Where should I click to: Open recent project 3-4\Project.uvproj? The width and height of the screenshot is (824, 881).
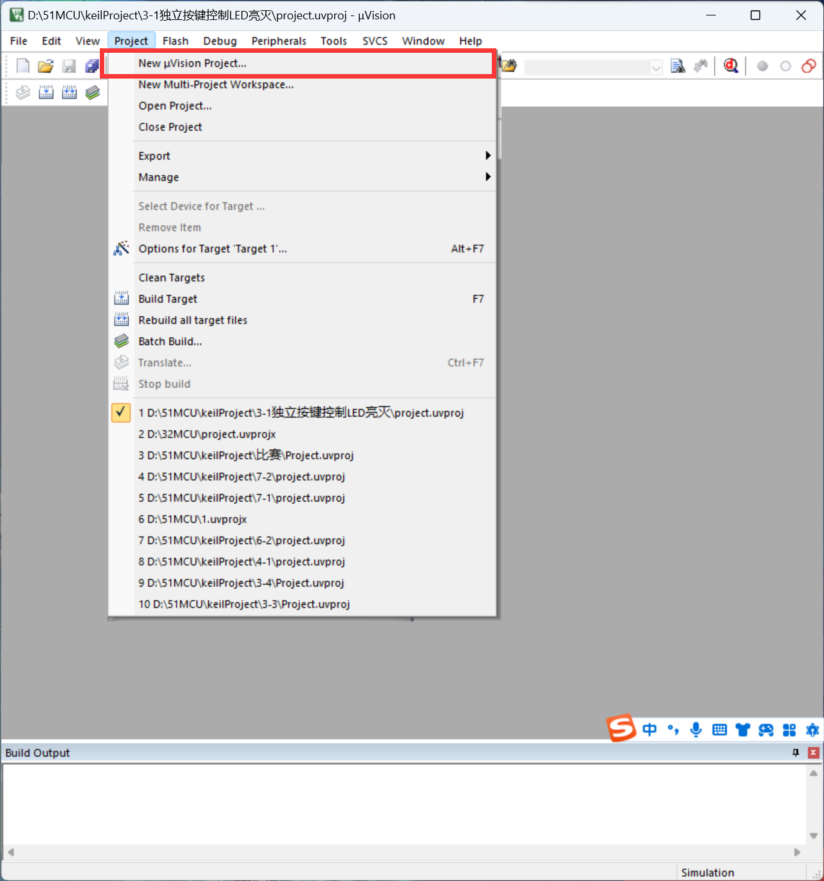tap(302, 583)
